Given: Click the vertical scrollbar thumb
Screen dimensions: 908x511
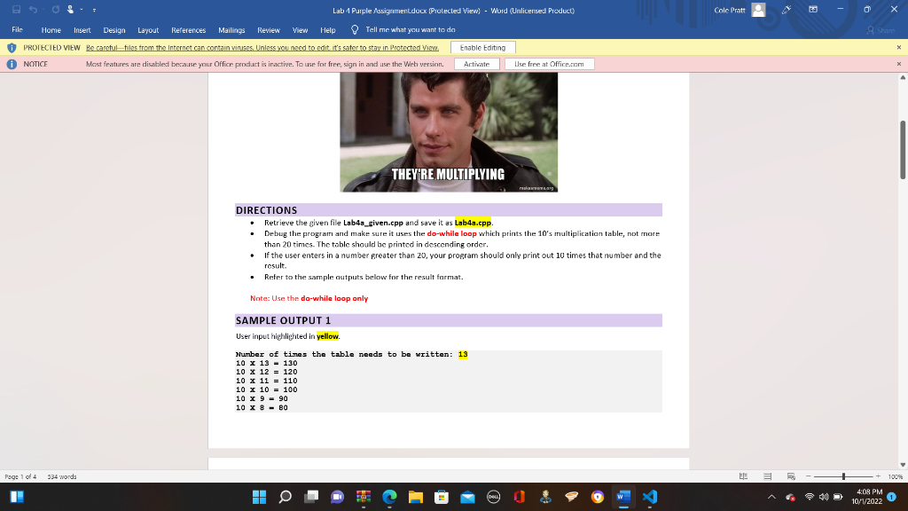Looking at the screenshot, I should point(902,149).
